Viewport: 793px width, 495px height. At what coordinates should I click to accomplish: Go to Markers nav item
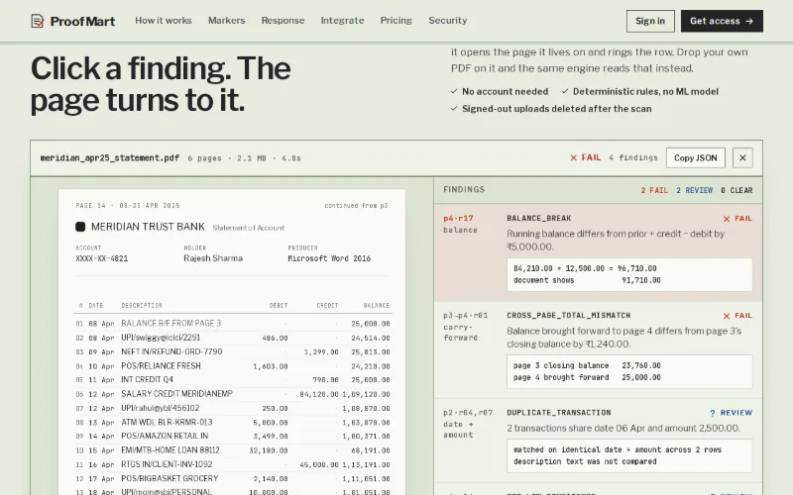227,20
